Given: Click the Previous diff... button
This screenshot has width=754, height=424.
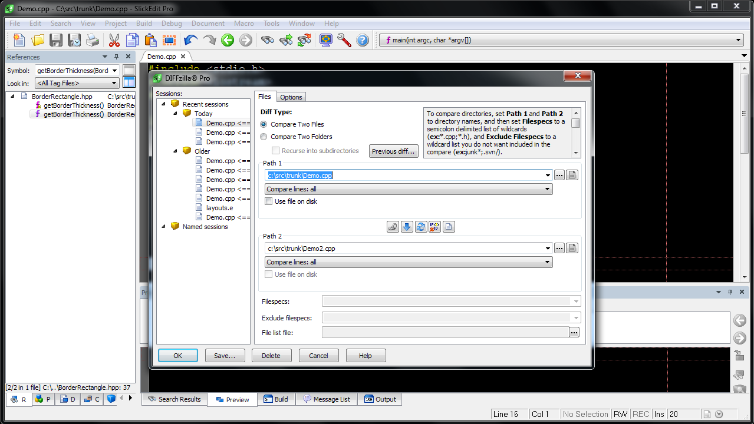Looking at the screenshot, I should pos(394,151).
